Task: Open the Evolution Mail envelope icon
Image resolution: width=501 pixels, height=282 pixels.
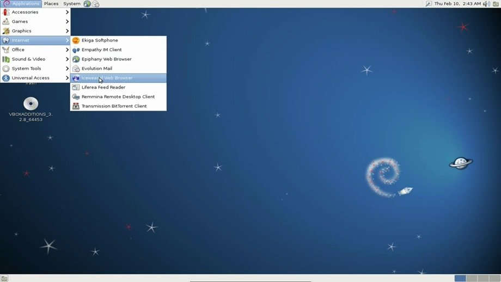Action: tap(76, 69)
